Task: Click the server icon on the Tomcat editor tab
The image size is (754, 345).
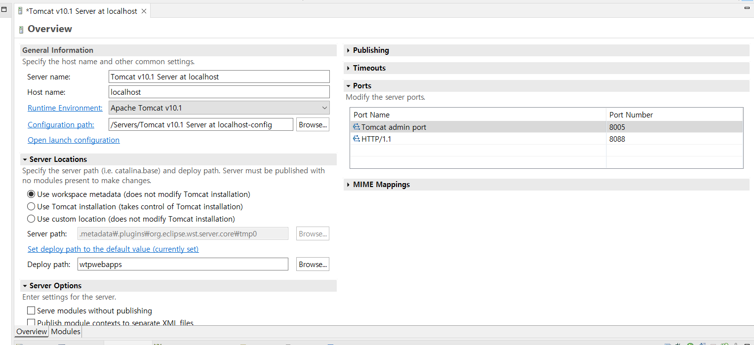Action: [x=20, y=11]
